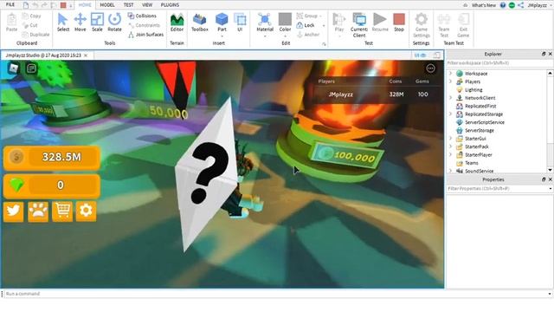Image resolution: width=554 pixels, height=312 pixels.
Task: Open Game Settings
Action: tap(422, 25)
